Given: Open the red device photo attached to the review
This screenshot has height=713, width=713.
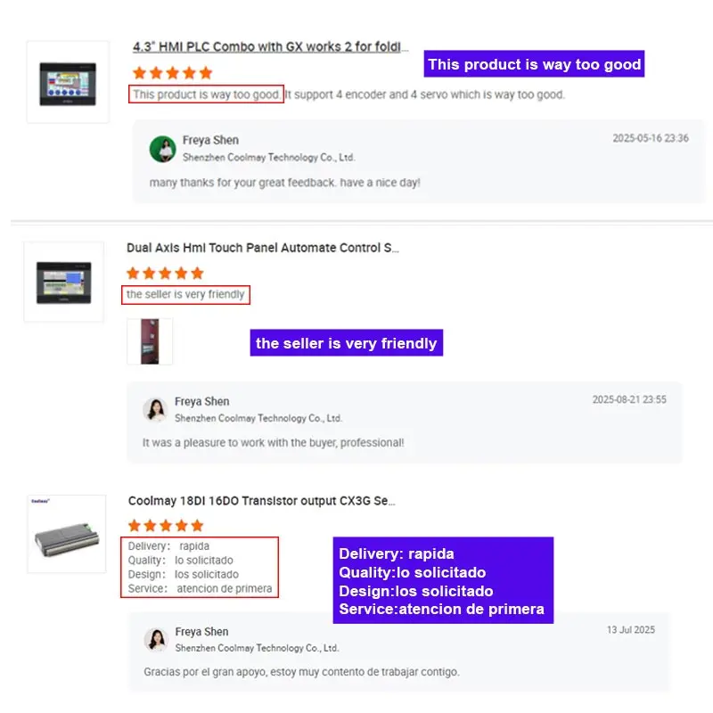Looking at the screenshot, I should pyautogui.click(x=149, y=341).
